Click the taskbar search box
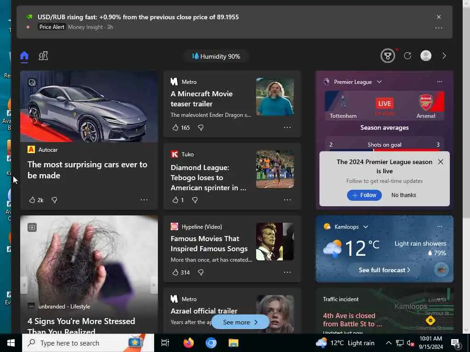470x352 pixels. (x=88, y=343)
